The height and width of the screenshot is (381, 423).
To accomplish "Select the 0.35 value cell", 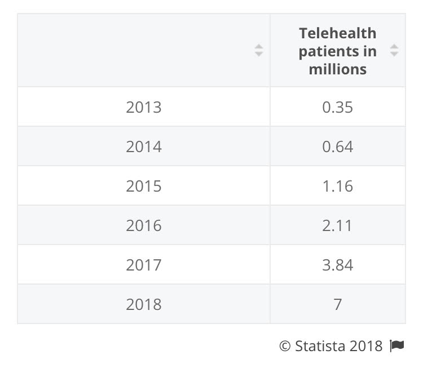I will (337, 107).
